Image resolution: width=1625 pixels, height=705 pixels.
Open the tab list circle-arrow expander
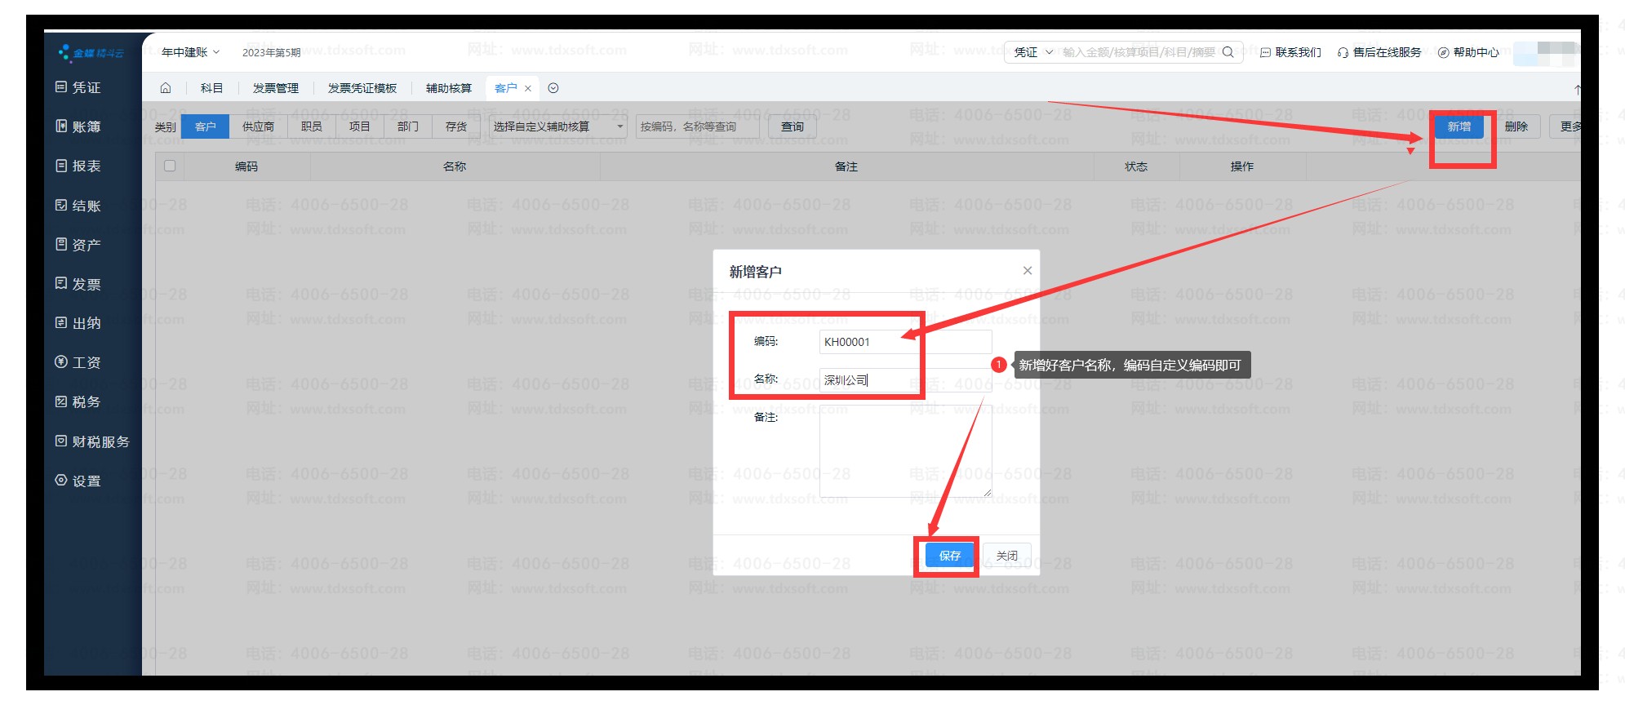point(553,88)
